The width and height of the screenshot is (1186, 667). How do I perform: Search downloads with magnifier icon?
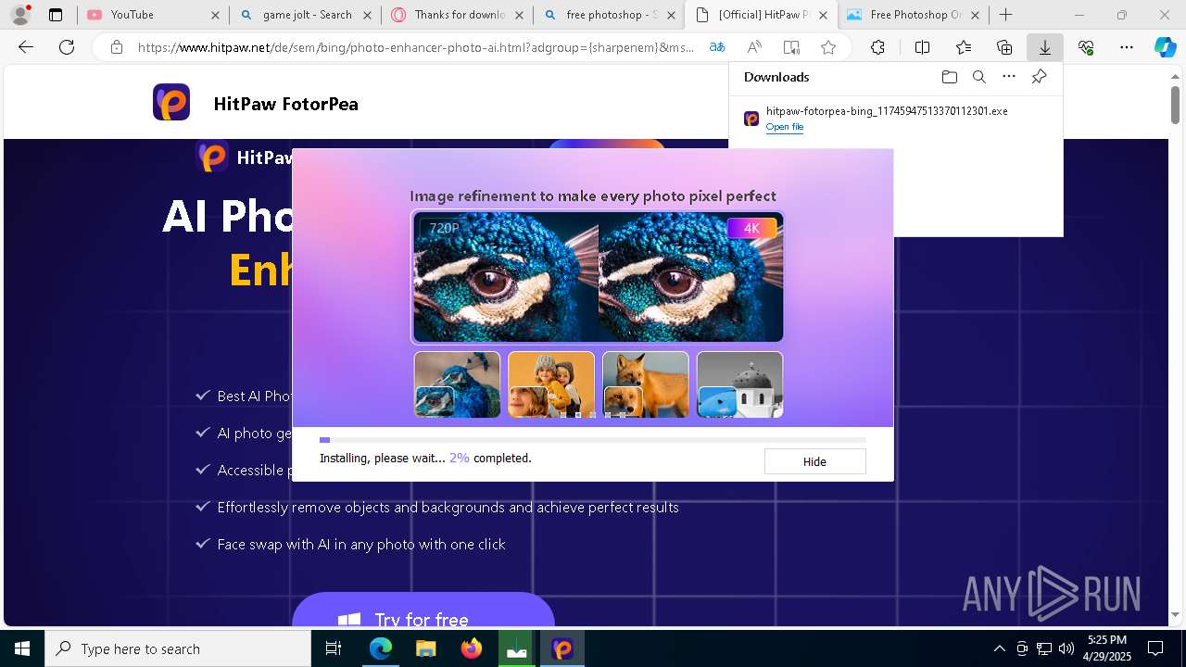click(x=978, y=77)
